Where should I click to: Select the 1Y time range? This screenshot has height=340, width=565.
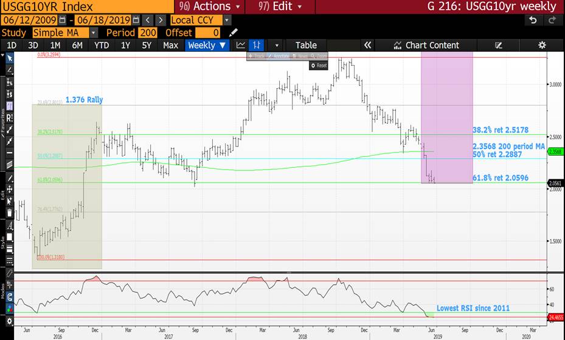tap(125, 46)
